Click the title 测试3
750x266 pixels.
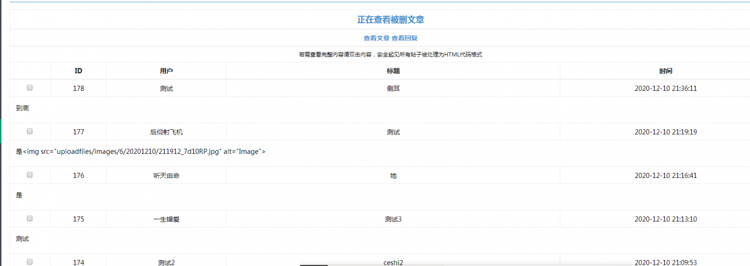click(x=393, y=219)
